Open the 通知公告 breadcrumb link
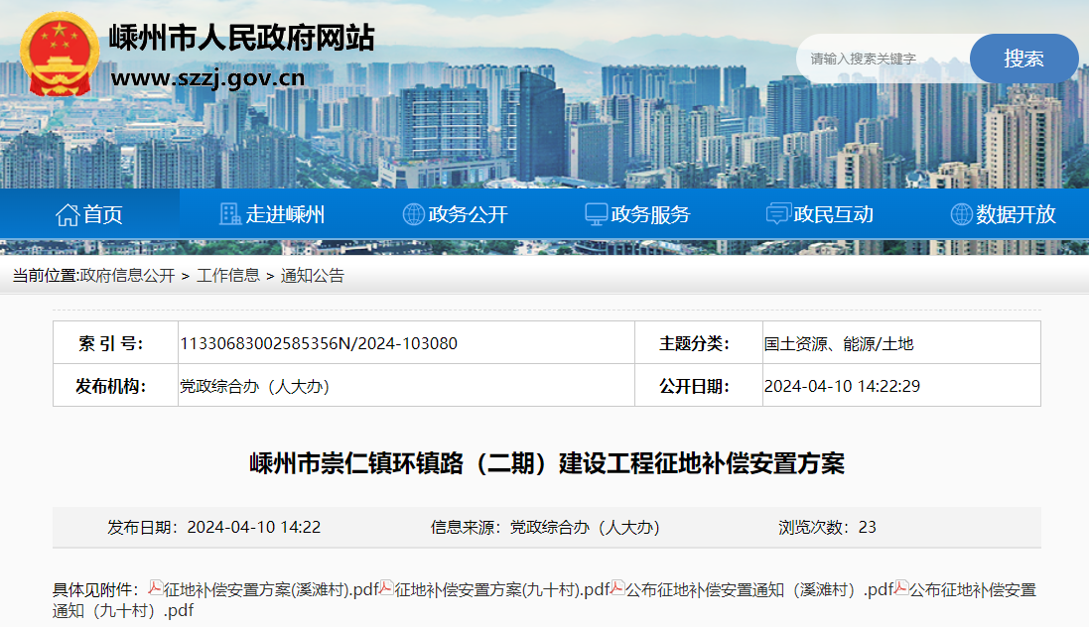This screenshot has width=1089, height=627. click(x=313, y=276)
